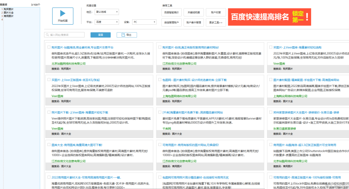Viewport: 349px width, 189px height.
Task: Tick checkbox for 照片图片下载-上Veer图库
Action: [x=49, y=112]
